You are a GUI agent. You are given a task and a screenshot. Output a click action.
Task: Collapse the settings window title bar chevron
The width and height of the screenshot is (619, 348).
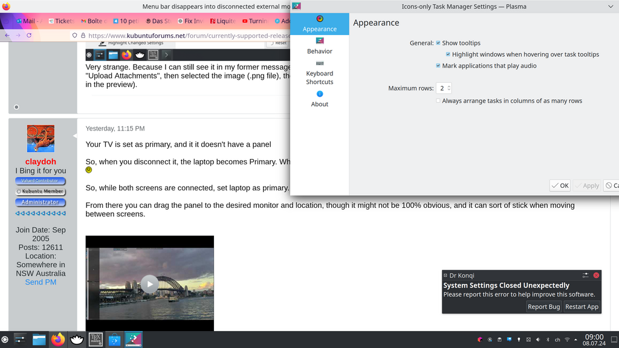coord(611,6)
